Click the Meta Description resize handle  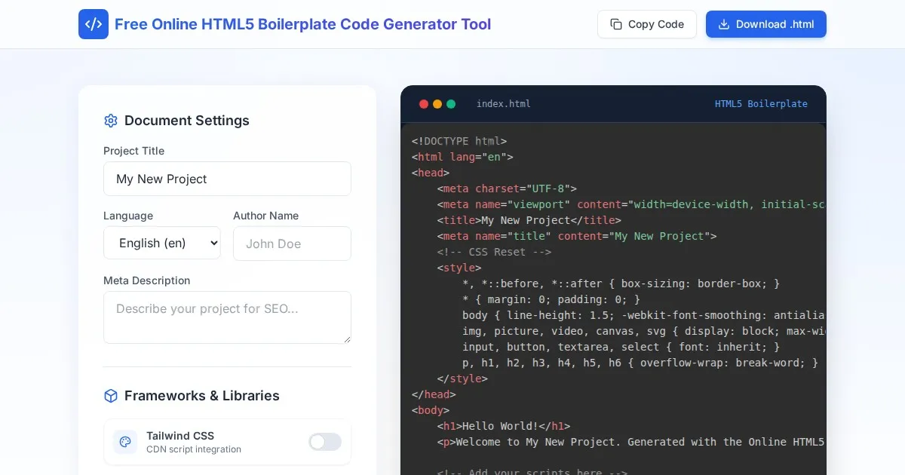tap(347, 339)
